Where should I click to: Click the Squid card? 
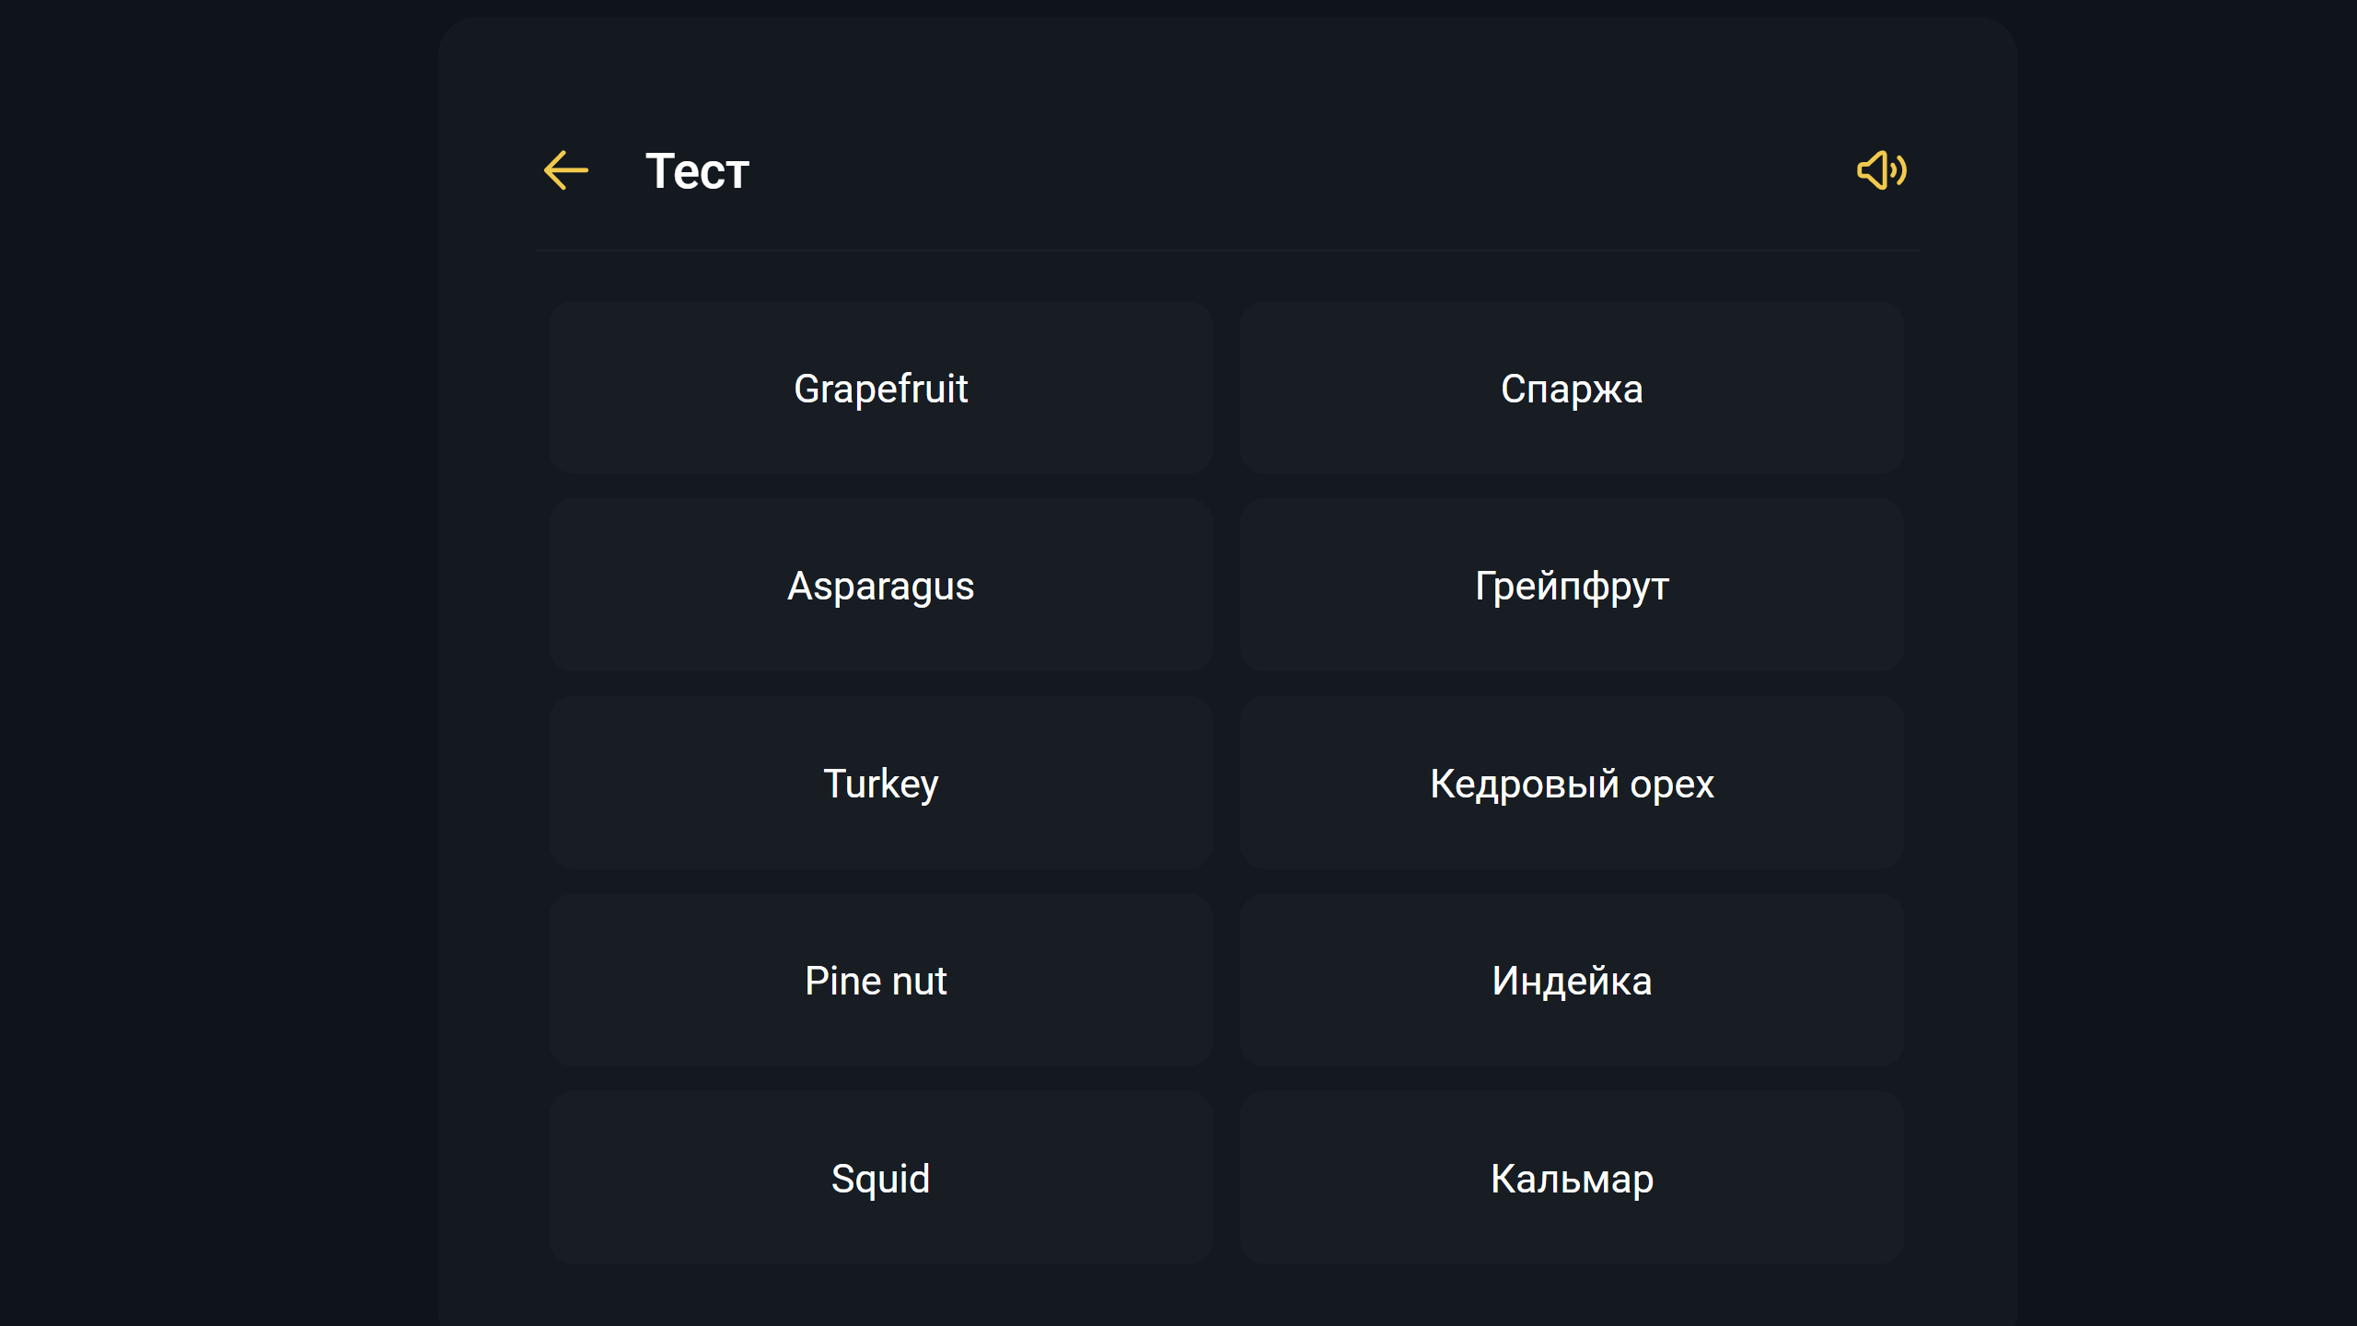[880, 1177]
